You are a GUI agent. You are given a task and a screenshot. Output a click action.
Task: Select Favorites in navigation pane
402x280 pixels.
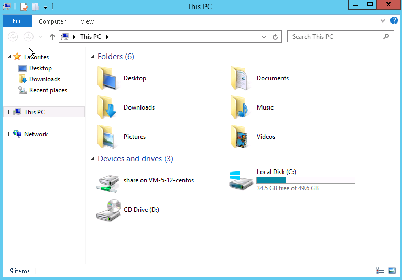point(36,57)
